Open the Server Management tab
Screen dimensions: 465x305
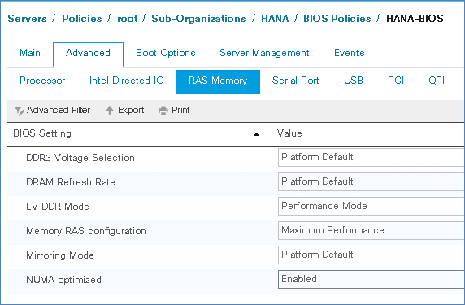(264, 53)
